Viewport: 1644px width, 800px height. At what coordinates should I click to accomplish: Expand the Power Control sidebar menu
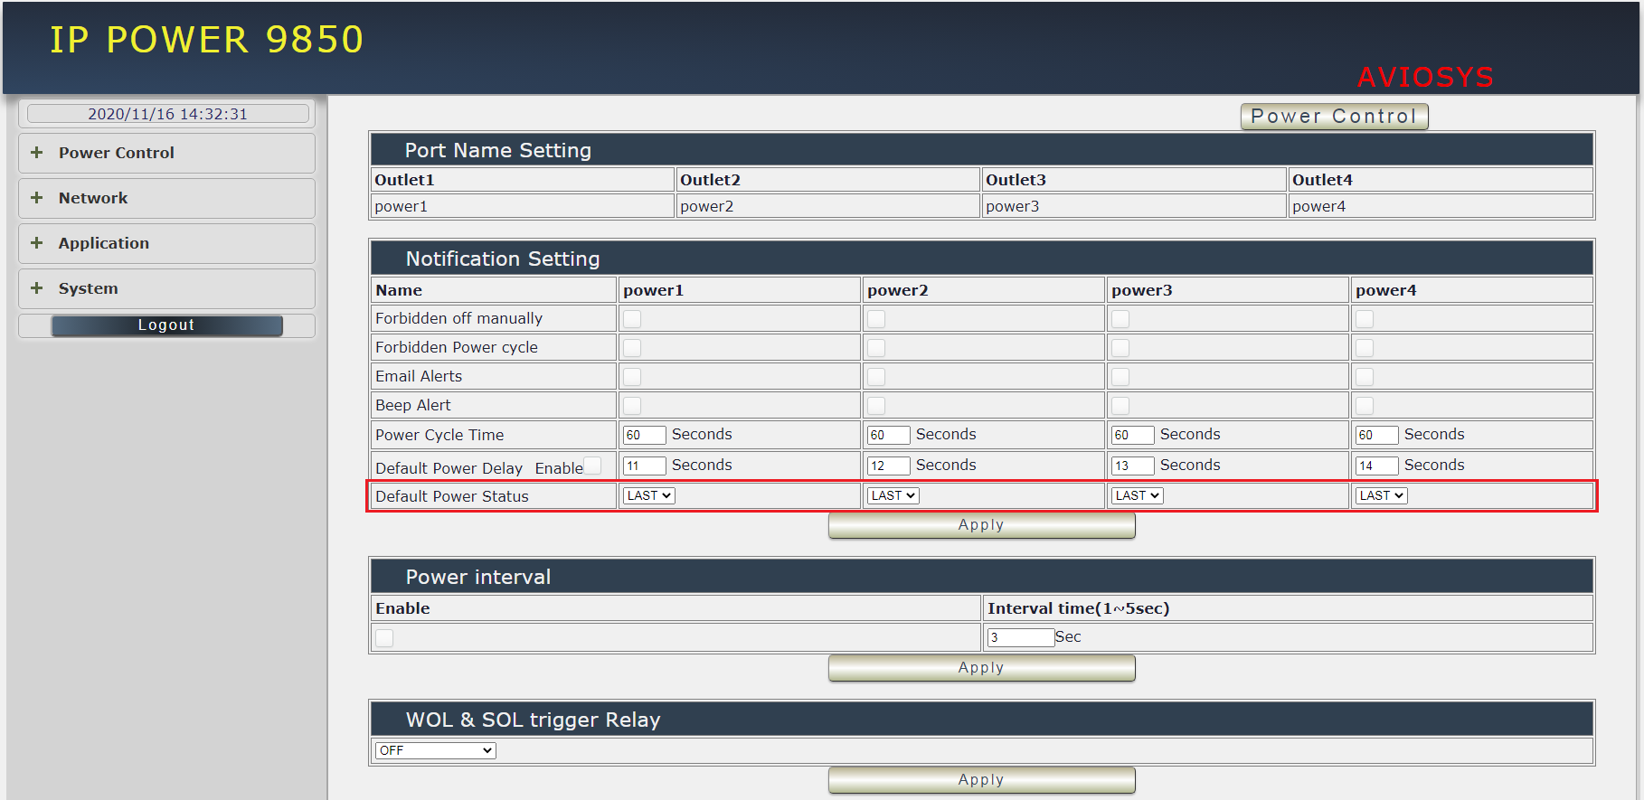[166, 153]
